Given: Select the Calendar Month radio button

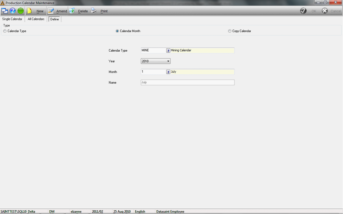Looking at the screenshot, I should click(x=117, y=31).
